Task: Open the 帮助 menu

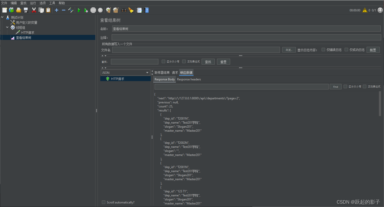Action: pyautogui.click(x=62, y=3)
